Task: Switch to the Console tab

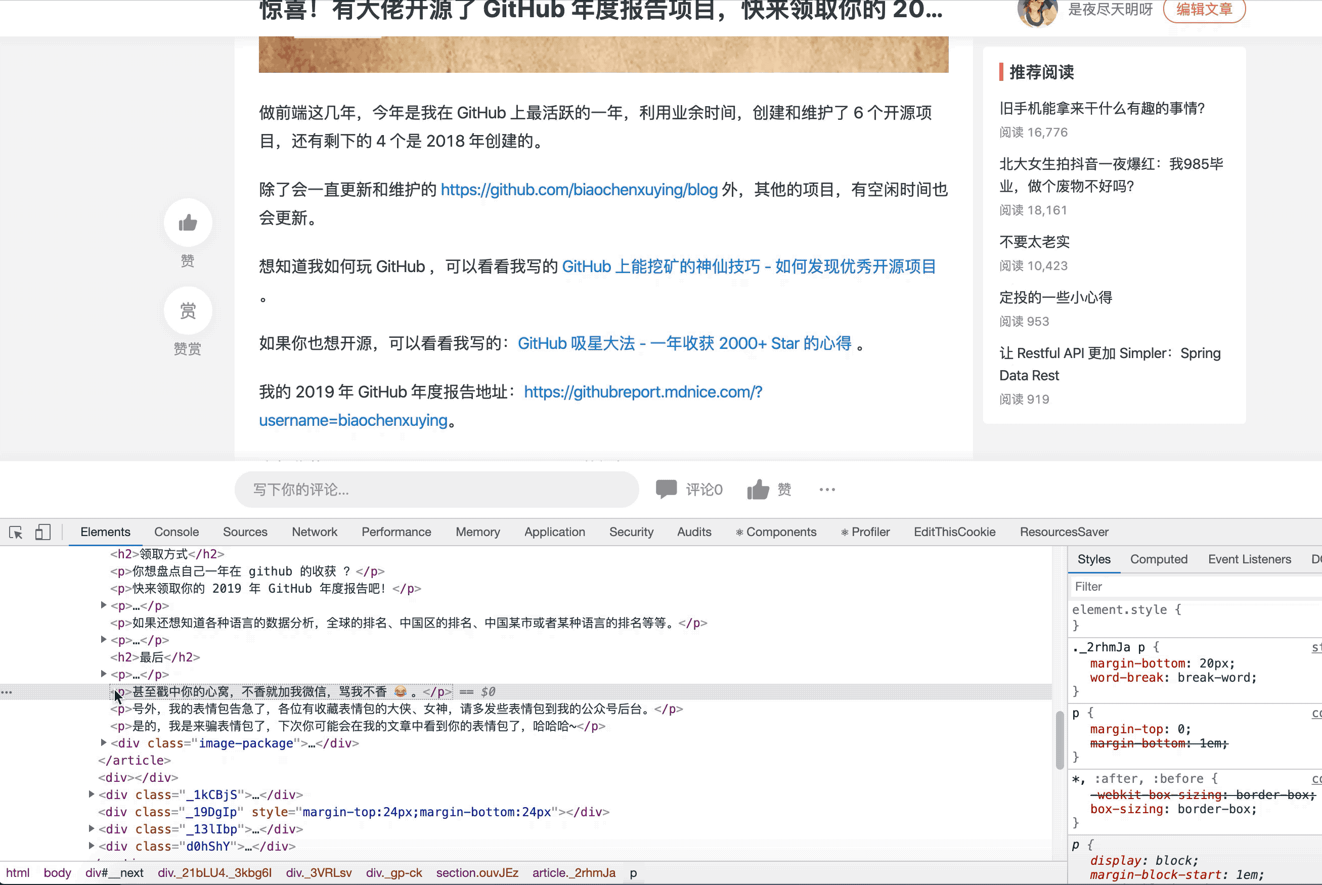Action: pos(176,532)
